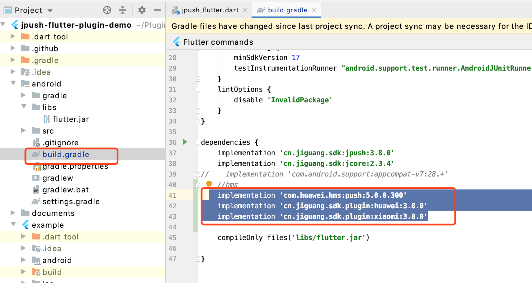Click the compileOnly files line
Image resolution: width=532 pixels, height=283 pixels.
293,238
